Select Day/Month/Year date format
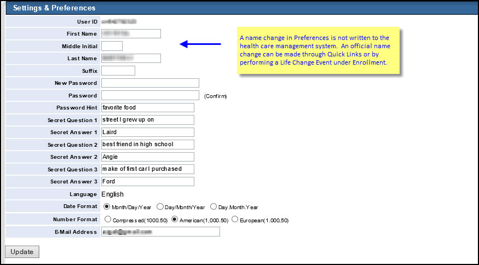 160,207
